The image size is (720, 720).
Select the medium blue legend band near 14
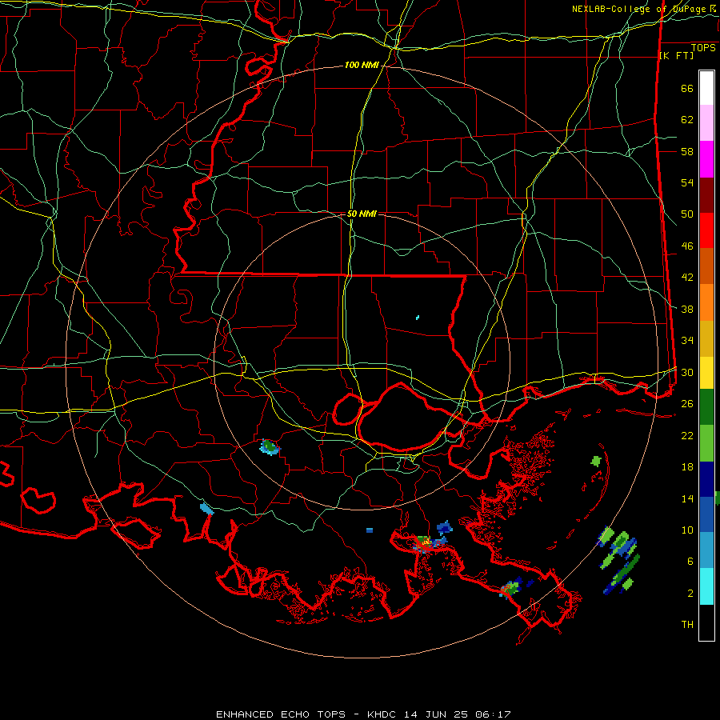tap(706, 514)
